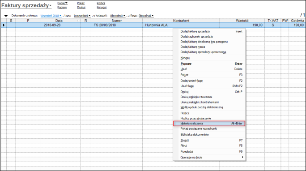Click the Drukuj link in header
This screenshot has width=306, height=171.
(81, 8)
